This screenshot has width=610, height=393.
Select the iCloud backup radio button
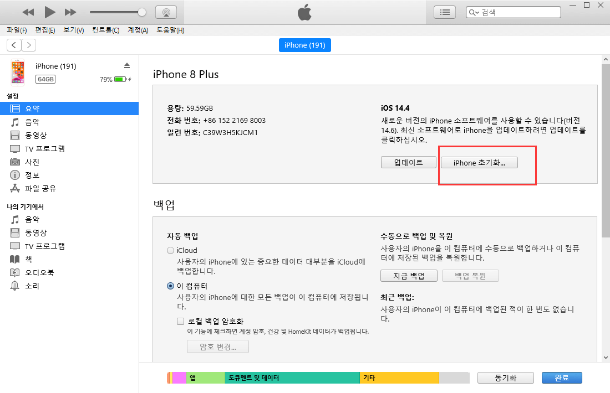(170, 250)
